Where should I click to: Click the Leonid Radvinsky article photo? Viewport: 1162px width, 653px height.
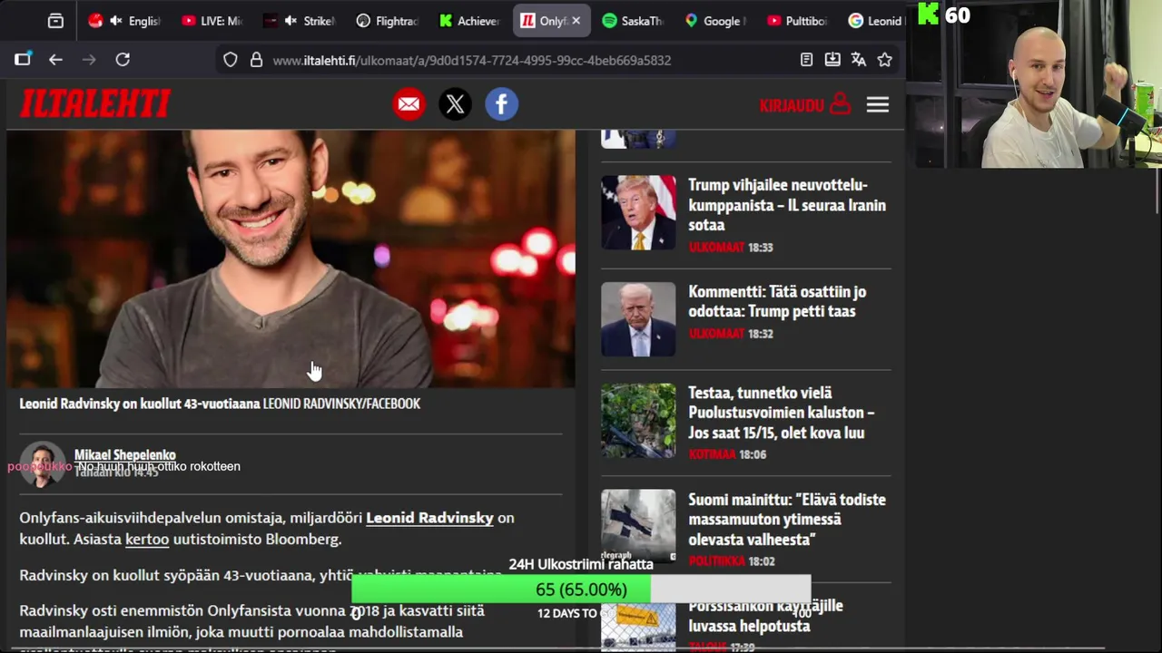[x=290, y=258]
